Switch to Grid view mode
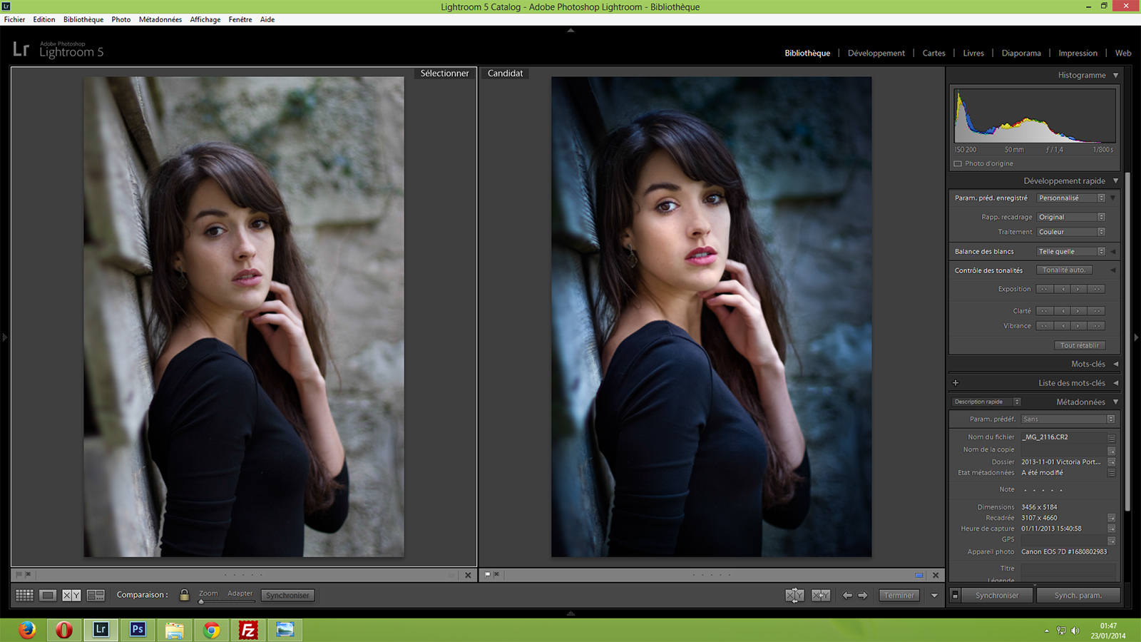The height and width of the screenshot is (642, 1141). (24, 595)
